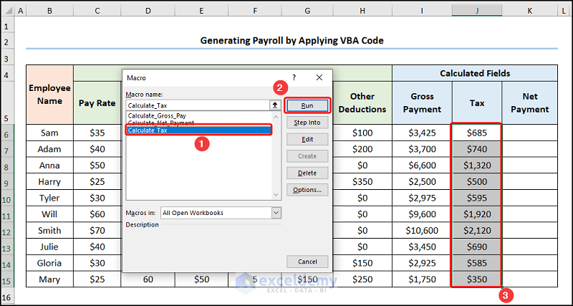
Task: Open macro Options button
Action: pos(307,190)
